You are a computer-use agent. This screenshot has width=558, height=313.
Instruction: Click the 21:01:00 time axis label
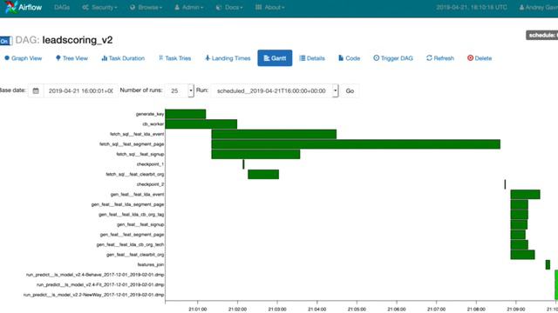[x=198, y=310]
